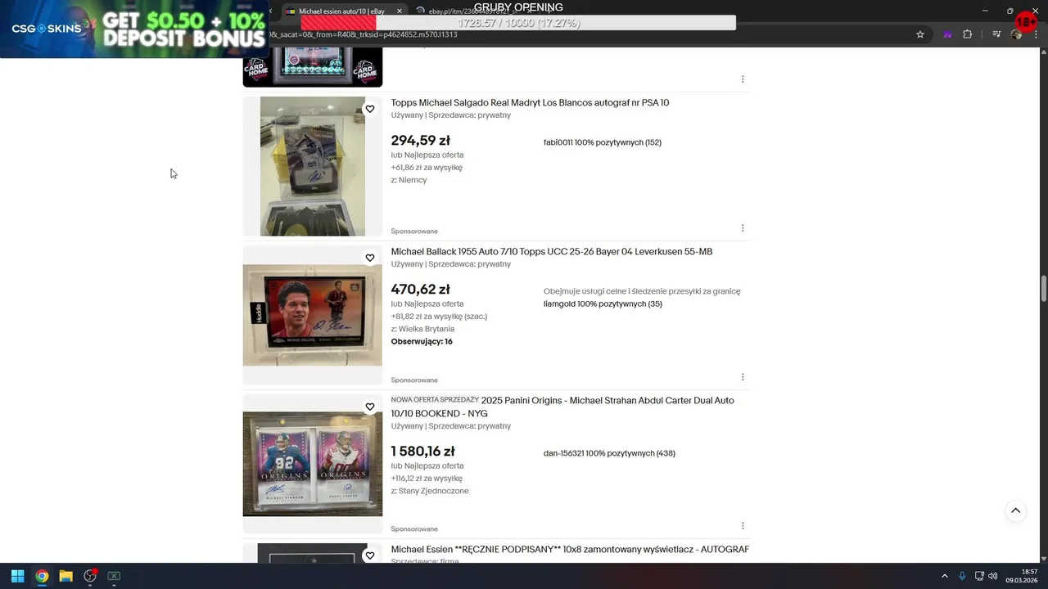
Task: Bookmark this page with the star icon
Action: [920, 34]
